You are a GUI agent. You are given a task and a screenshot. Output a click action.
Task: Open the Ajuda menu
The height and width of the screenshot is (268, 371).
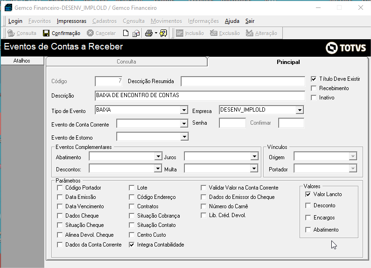point(232,21)
